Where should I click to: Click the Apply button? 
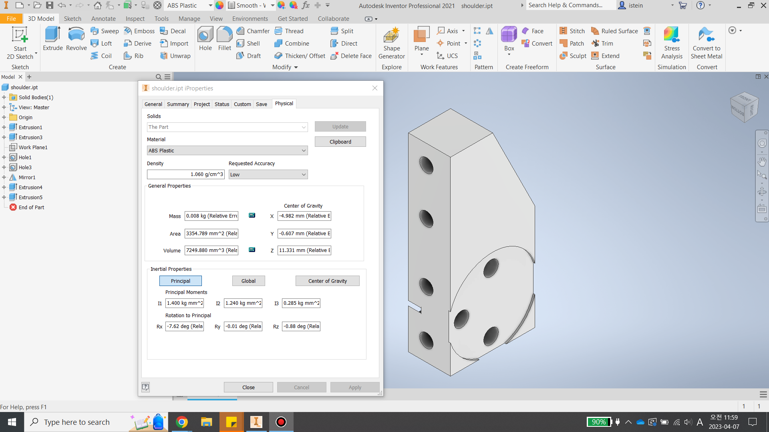(x=355, y=387)
